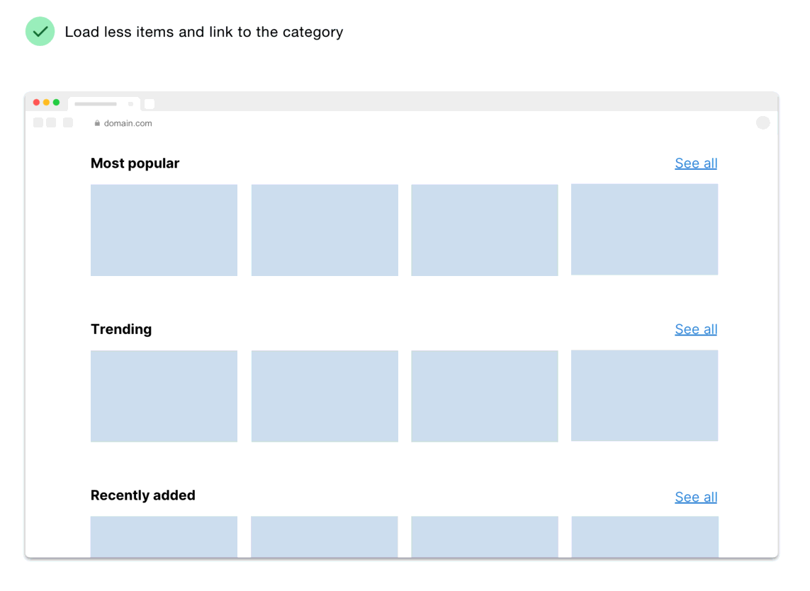Click the red close window dot
This screenshot has height=591, width=810.
pos(37,103)
